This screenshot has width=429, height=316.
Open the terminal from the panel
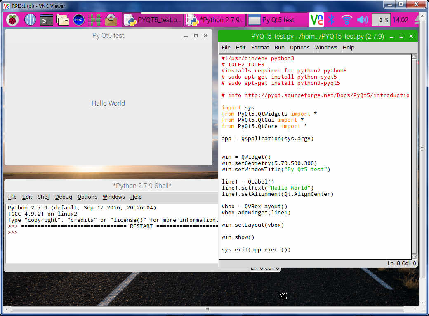(x=46, y=19)
